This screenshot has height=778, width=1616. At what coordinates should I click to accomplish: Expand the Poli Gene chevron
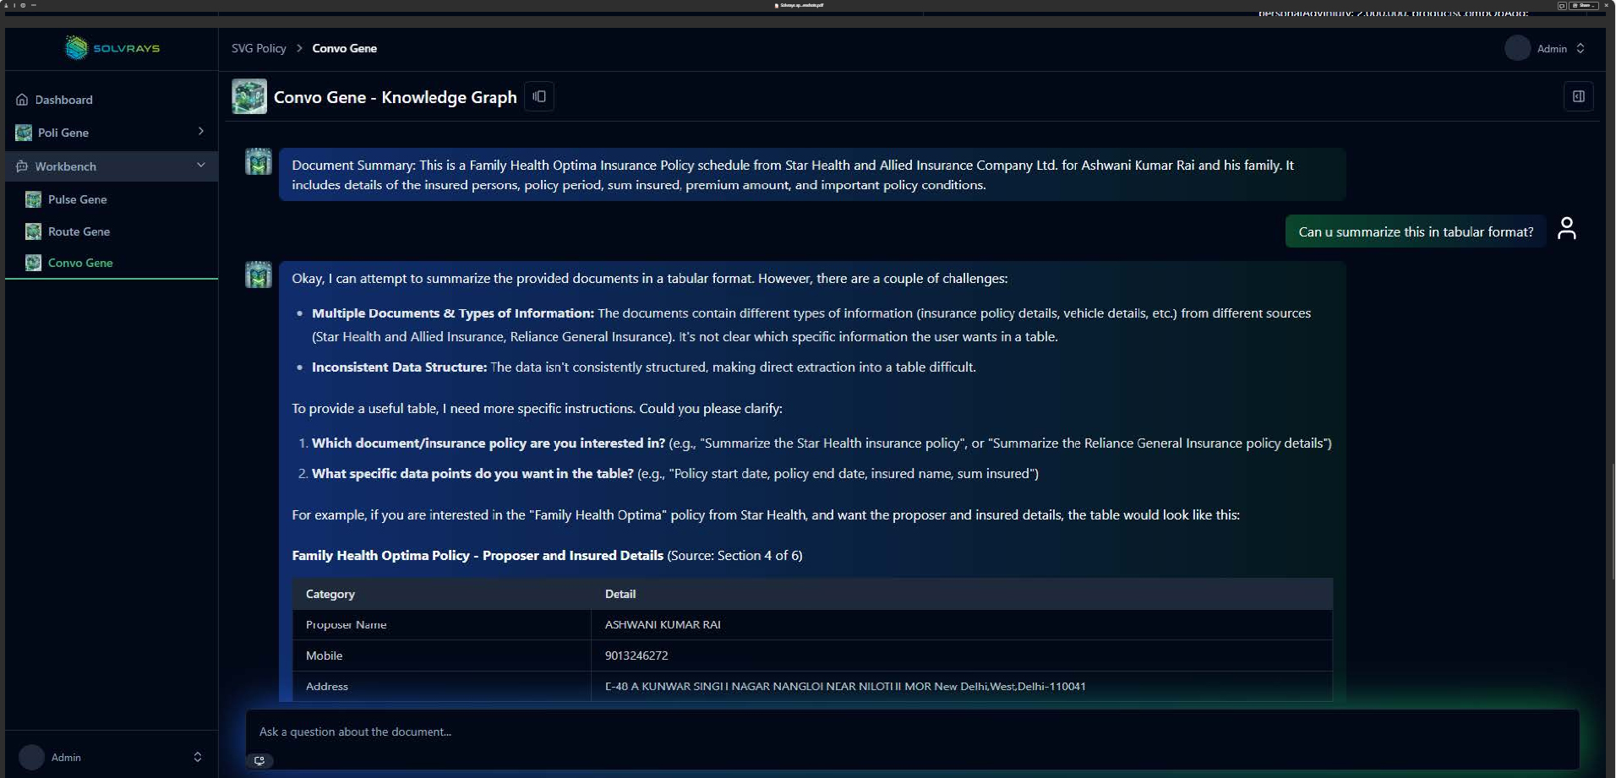pyautogui.click(x=200, y=132)
